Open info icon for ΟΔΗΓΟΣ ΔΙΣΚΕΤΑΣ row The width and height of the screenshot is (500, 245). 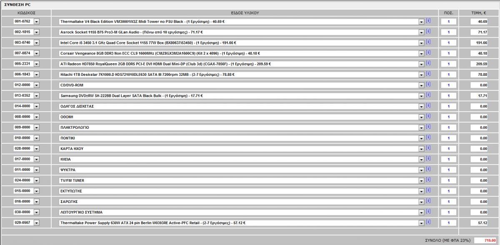(x=428, y=105)
